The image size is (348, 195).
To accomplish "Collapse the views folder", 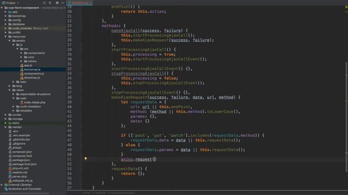I will coord(10,90).
